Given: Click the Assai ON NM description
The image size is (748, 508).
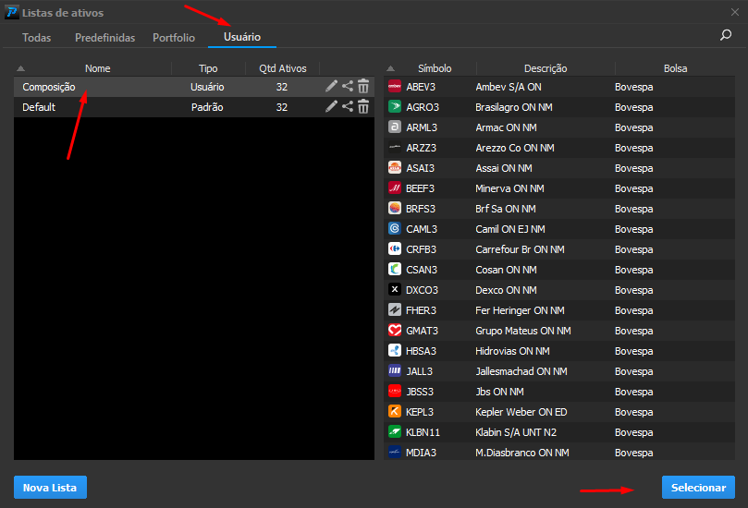Looking at the screenshot, I should click(x=504, y=168).
